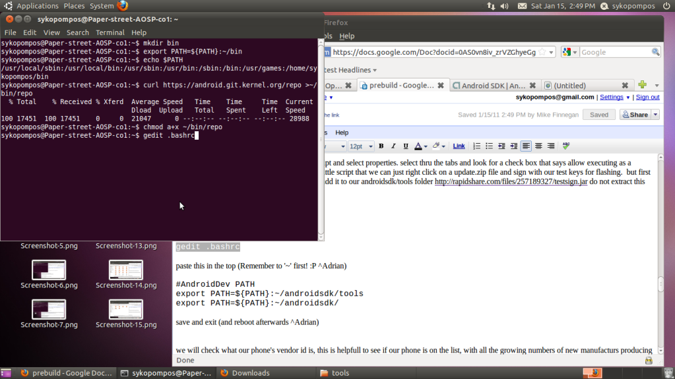Open the terminal Help menu
The width and height of the screenshot is (675, 379).
pos(139,33)
